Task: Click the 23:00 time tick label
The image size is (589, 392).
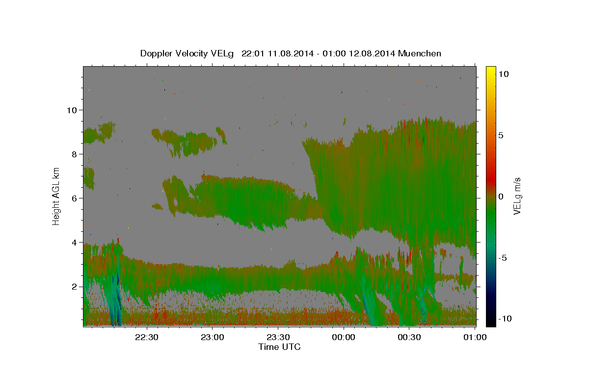Action: point(212,337)
